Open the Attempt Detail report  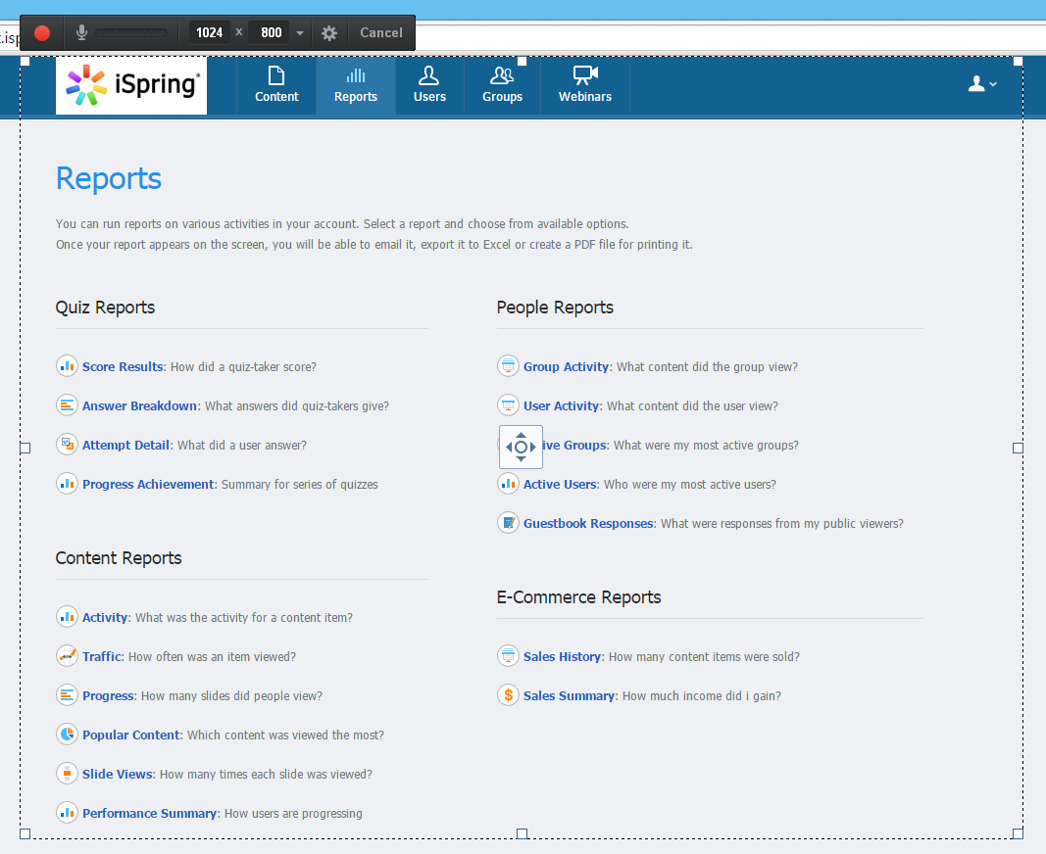point(126,446)
